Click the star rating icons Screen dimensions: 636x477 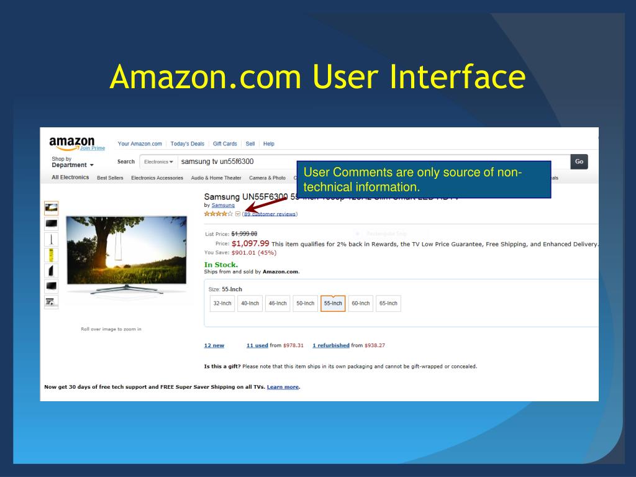pos(218,214)
